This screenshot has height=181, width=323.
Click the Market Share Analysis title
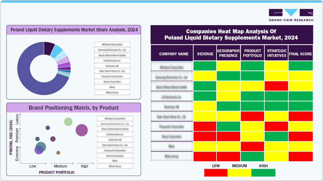(x=74, y=30)
